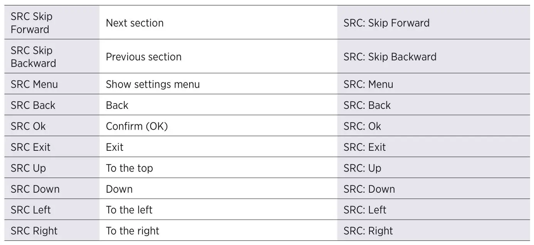Click 'SRC Down' in the left column
534x245 pixels.
35,189
